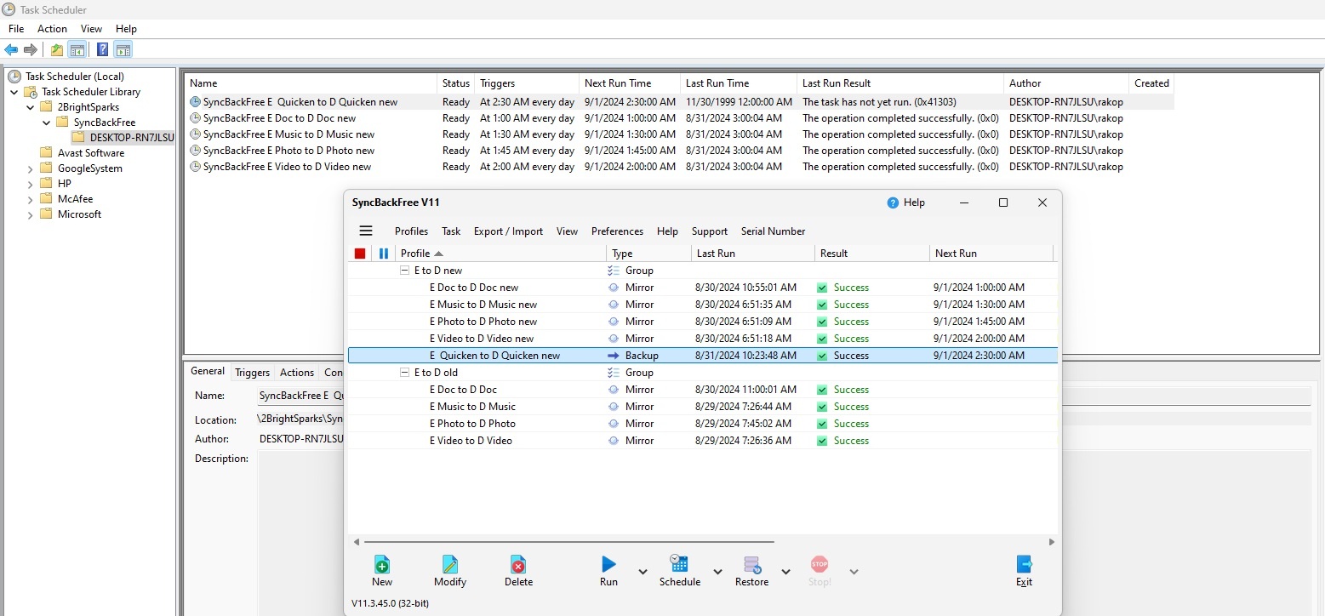
Task: Expand the HP folder
Action: click(x=31, y=184)
